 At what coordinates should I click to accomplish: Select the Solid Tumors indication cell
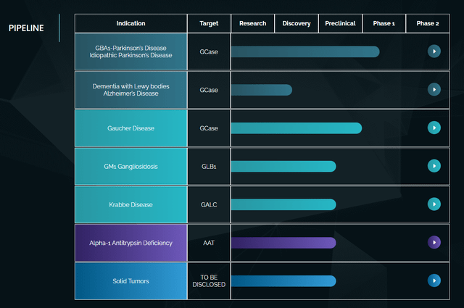pos(130,281)
